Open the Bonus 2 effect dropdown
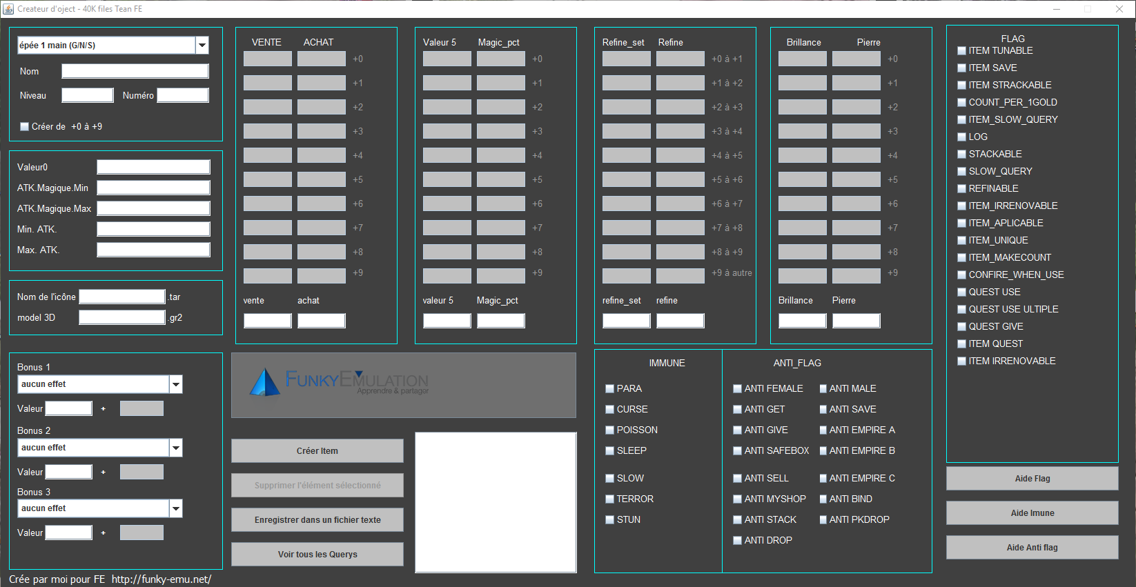 click(x=100, y=448)
